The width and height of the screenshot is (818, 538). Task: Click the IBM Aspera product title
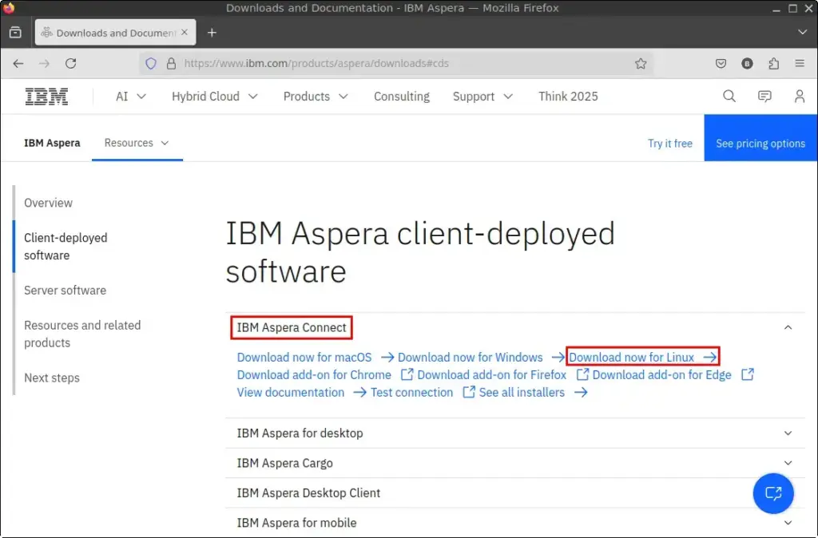(x=52, y=144)
